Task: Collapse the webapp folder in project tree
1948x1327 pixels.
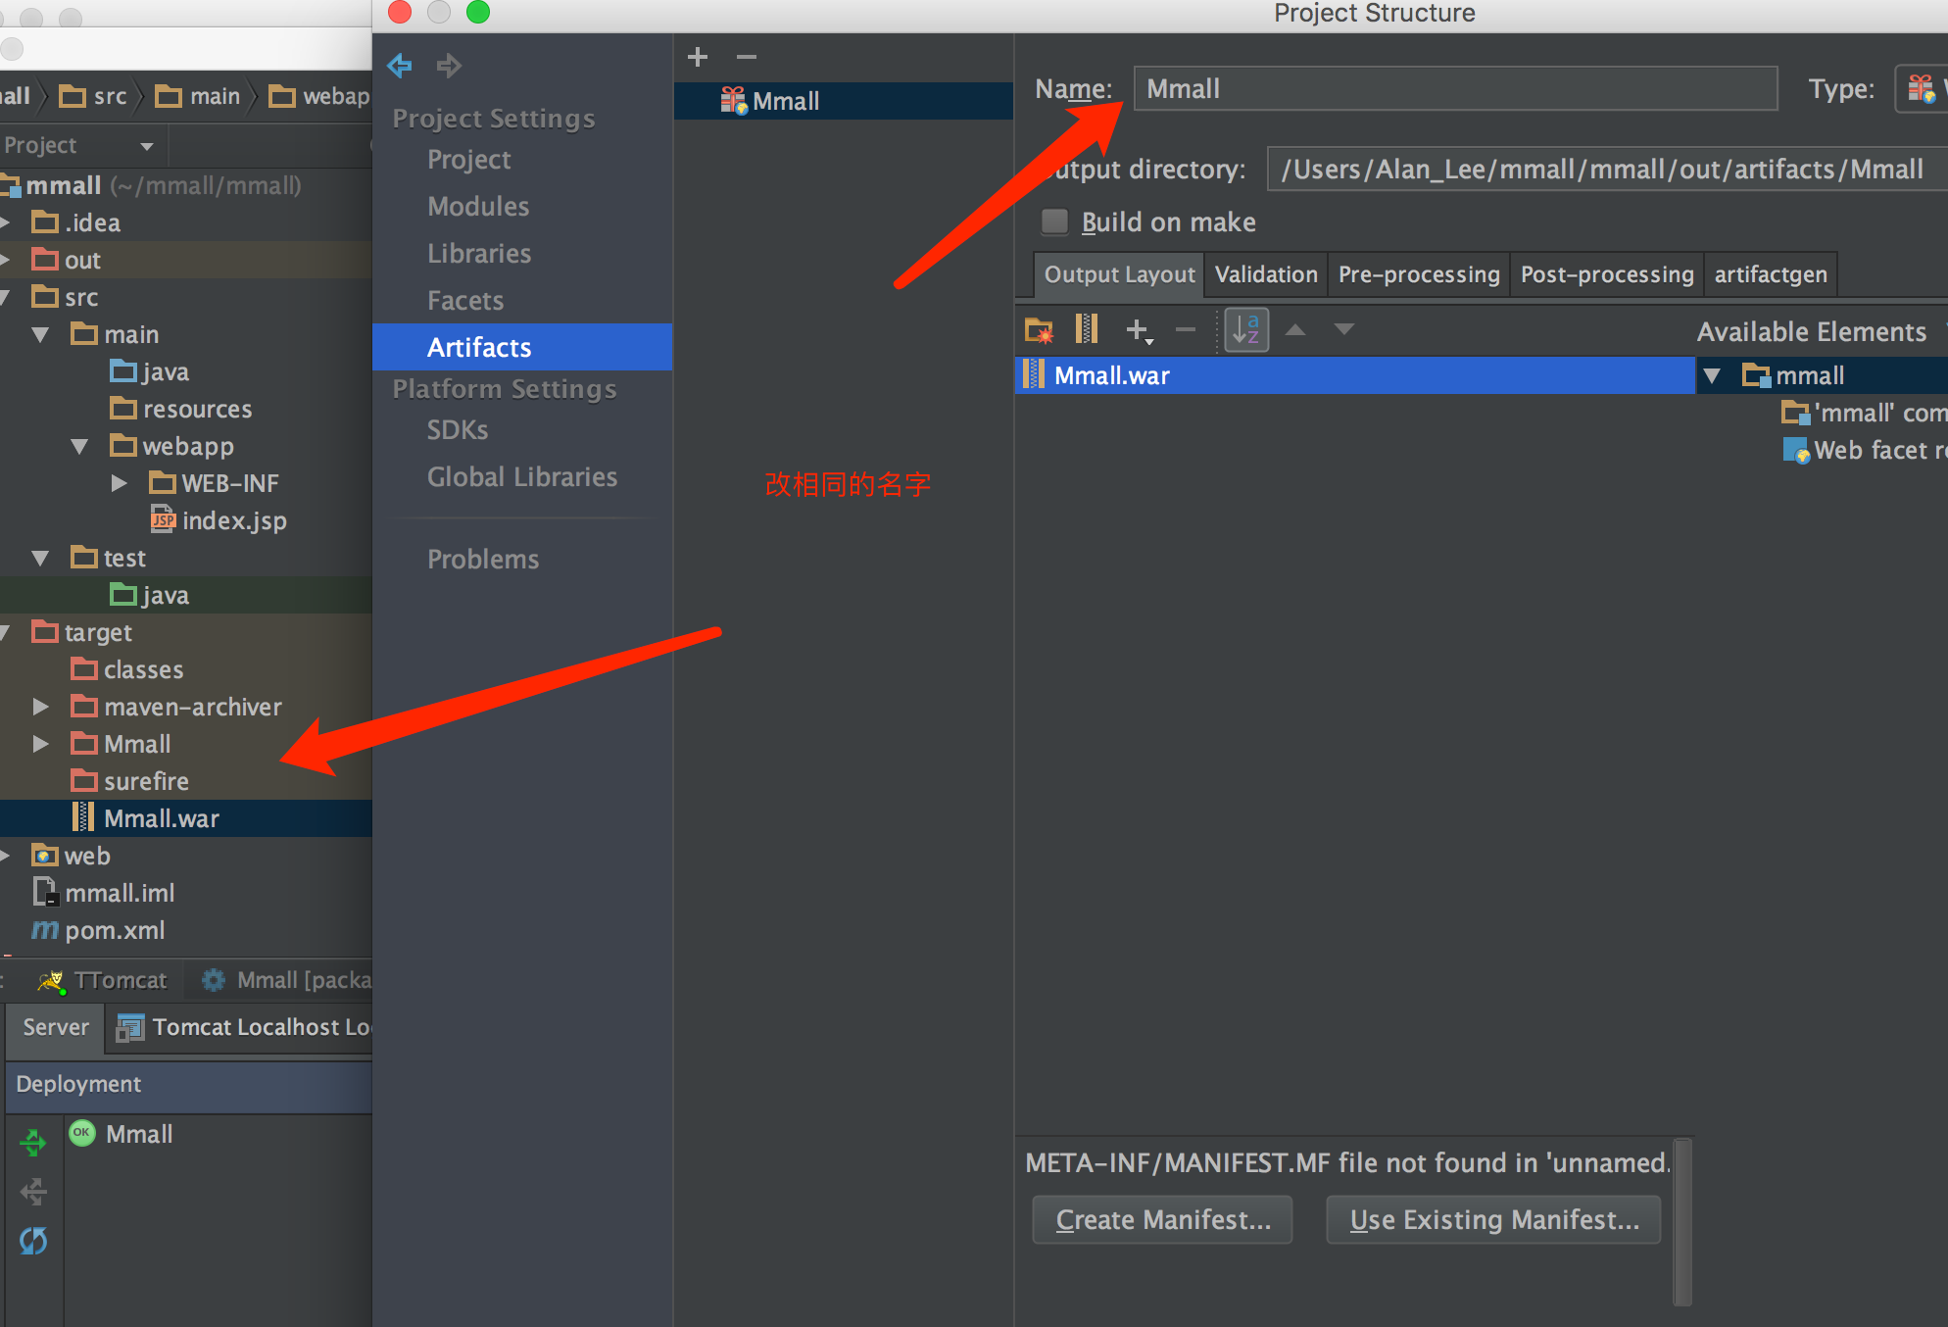Action: (x=80, y=447)
